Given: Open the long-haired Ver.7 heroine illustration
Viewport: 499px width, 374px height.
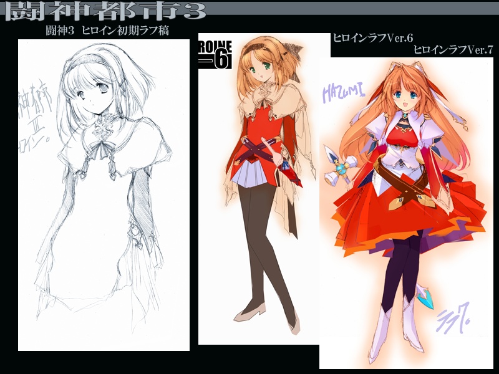Looking at the screenshot, I should [x=405, y=212].
